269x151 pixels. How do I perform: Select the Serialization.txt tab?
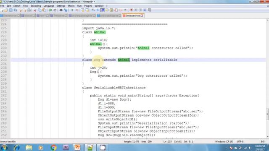pyautogui.click(x=133, y=16)
